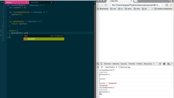Screen dimensions: 174x98
Task: Toggle the DevTools console drawer
Action: [160, 64]
